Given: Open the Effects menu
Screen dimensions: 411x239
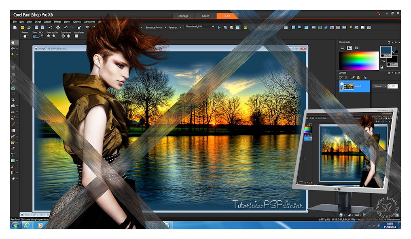Looking at the screenshot, I should pos(57,22).
